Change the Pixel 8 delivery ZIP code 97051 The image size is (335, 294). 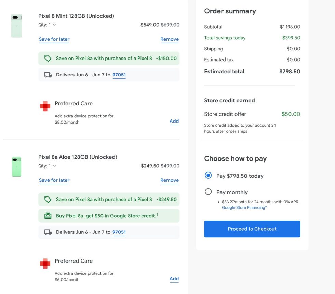[x=119, y=75]
